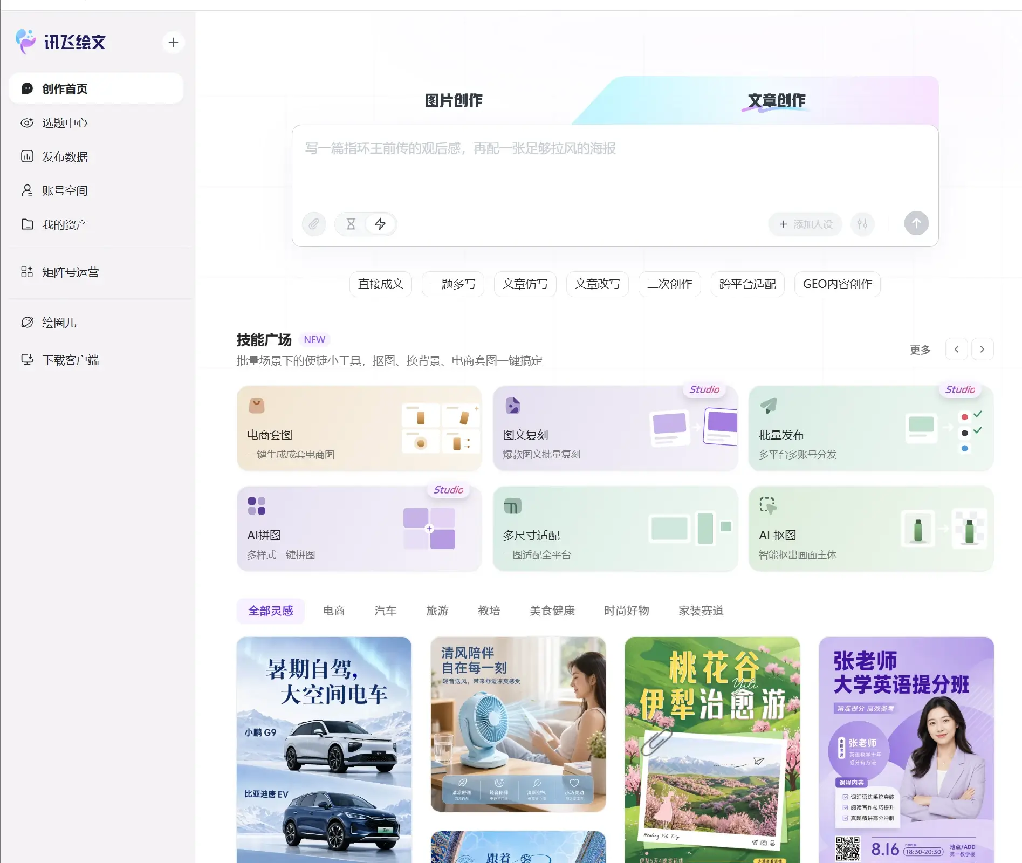
Task: Go to 发布数据 in the sidebar
Action: click(x=96, y=156)
